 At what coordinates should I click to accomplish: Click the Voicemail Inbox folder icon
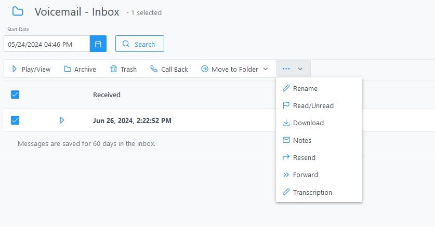coord(18,11)
